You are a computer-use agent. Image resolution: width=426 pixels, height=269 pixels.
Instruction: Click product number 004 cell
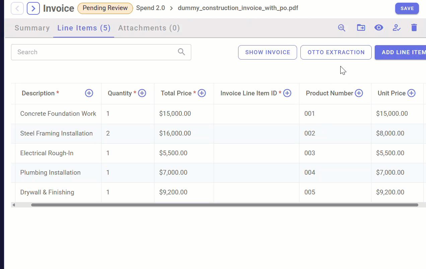click(335, 173)
